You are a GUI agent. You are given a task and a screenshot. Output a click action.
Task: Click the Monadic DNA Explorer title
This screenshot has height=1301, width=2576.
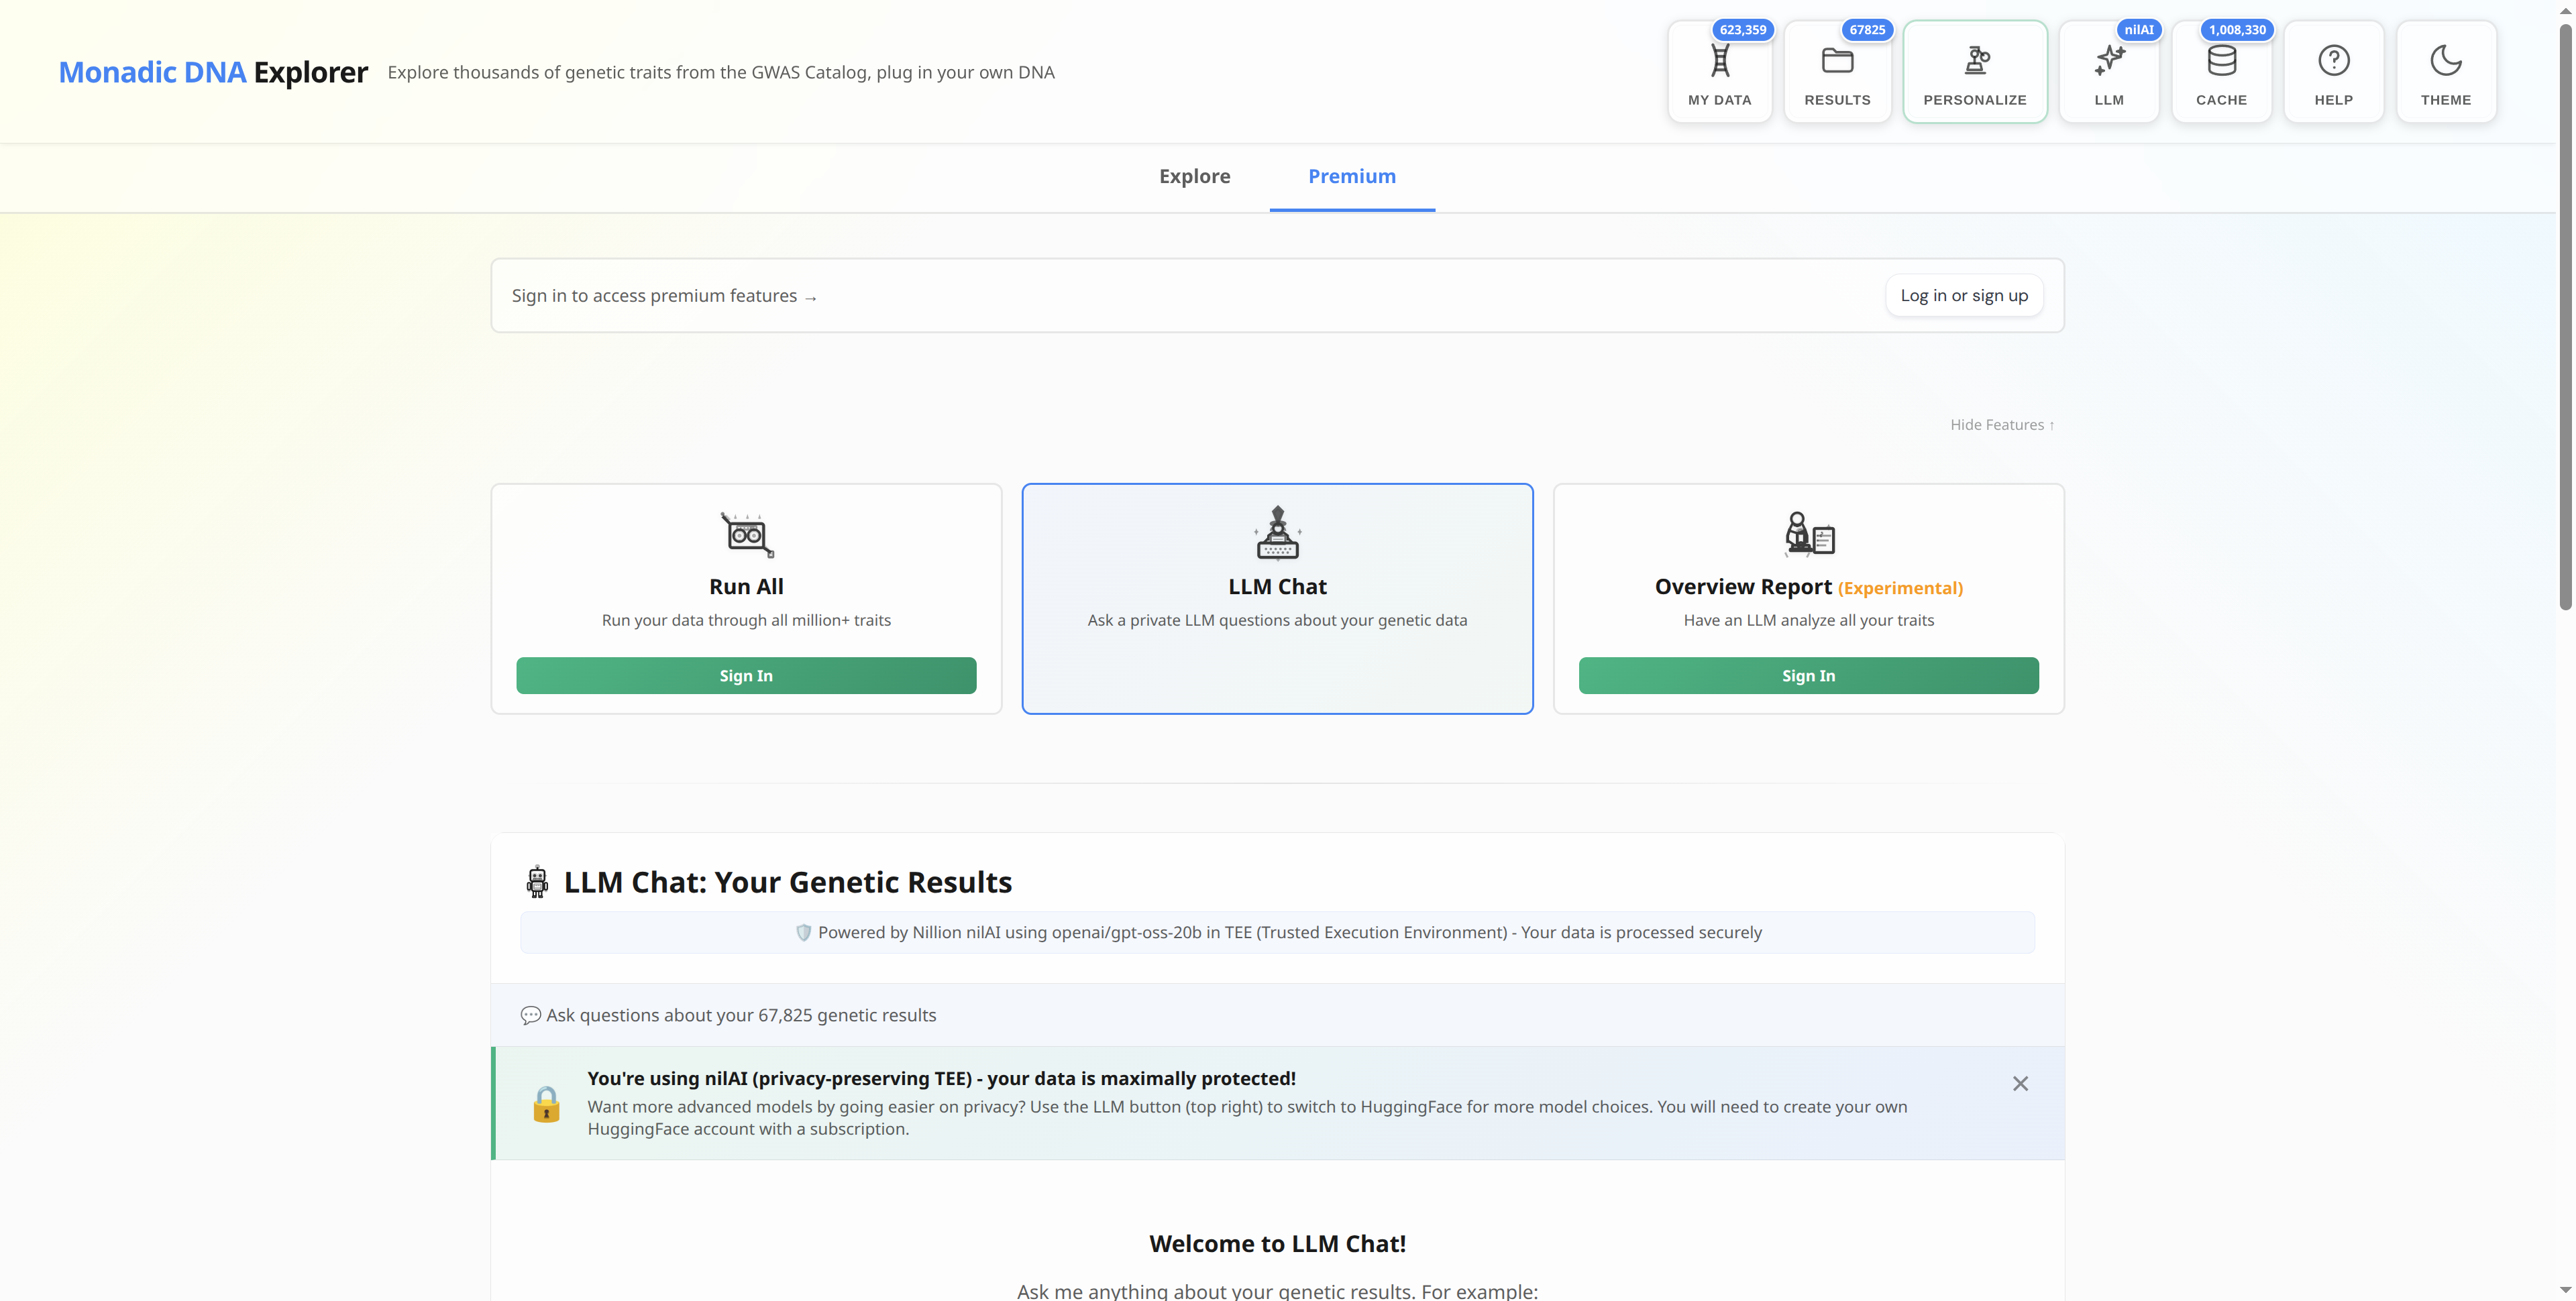point(213,72)
